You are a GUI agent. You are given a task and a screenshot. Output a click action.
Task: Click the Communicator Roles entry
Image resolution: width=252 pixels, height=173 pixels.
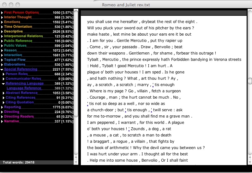pos(23,78)
